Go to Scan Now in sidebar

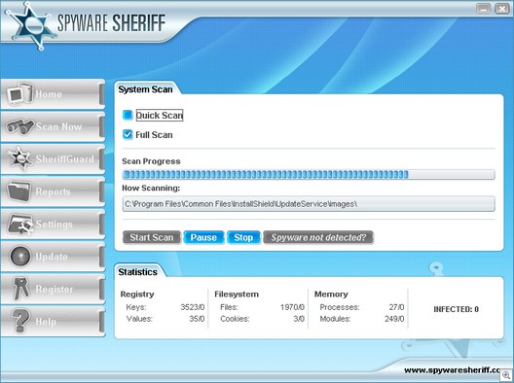point(58,126)
